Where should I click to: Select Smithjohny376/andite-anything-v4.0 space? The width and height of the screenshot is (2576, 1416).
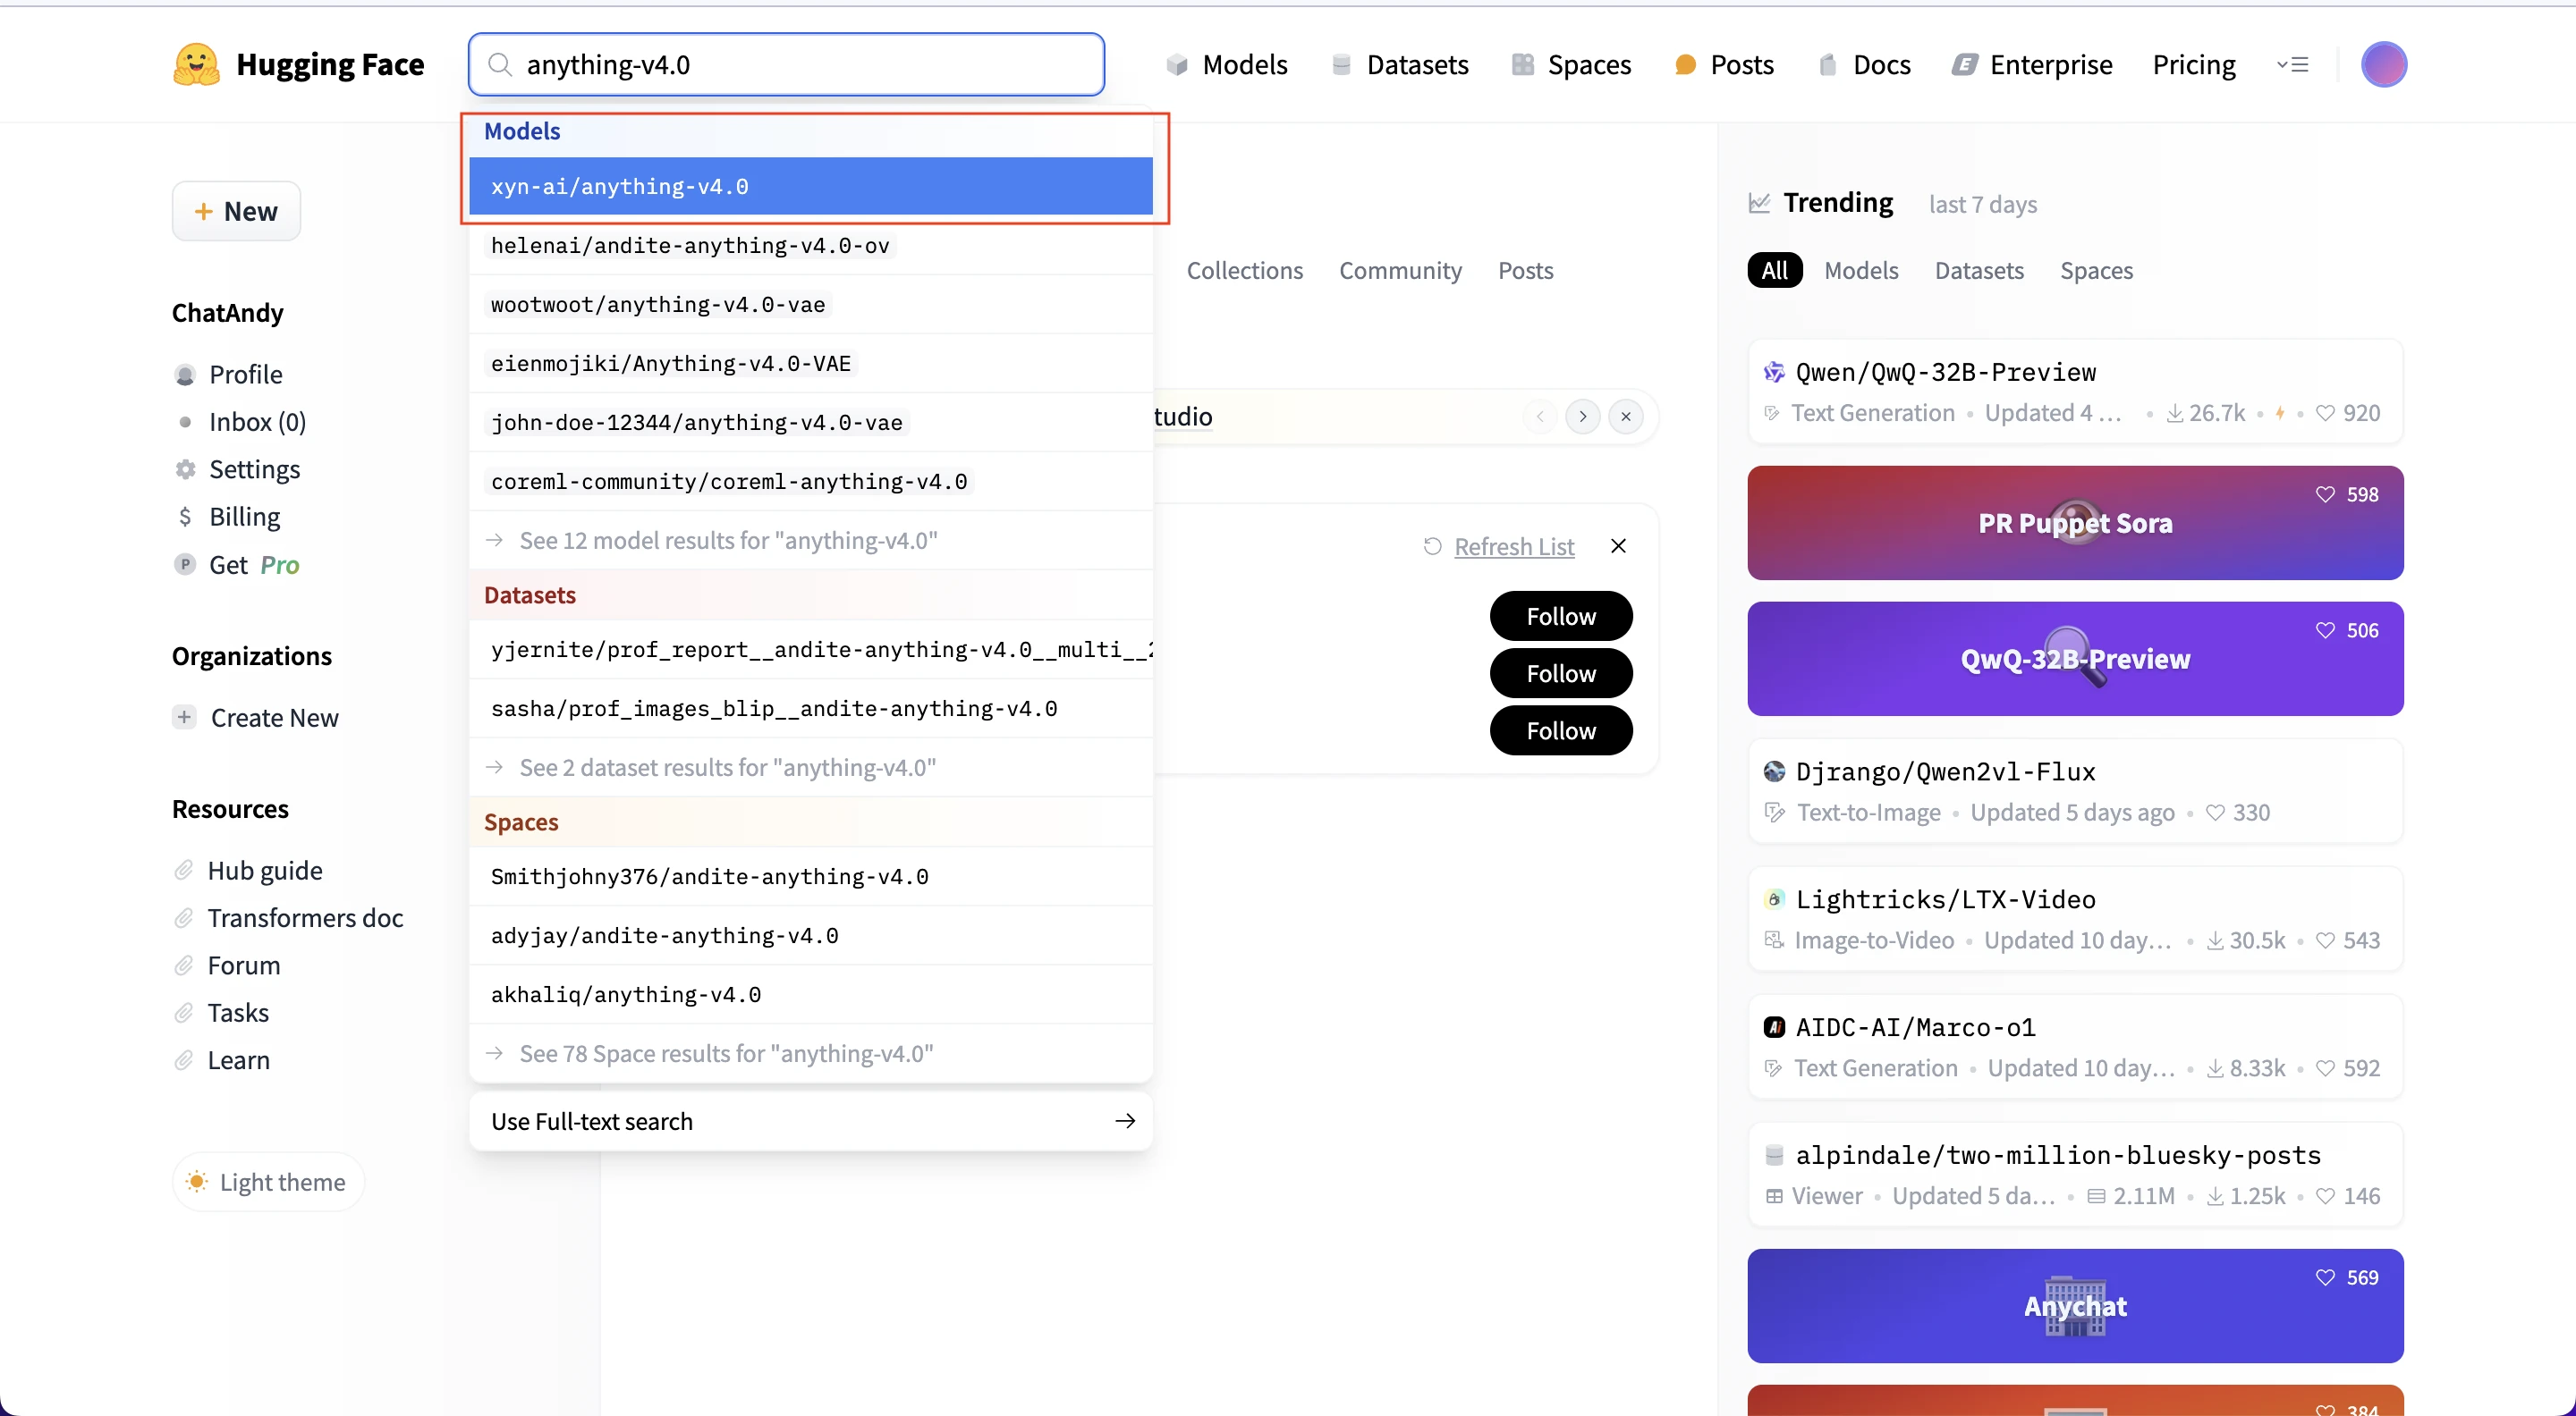tap(811, 876)
